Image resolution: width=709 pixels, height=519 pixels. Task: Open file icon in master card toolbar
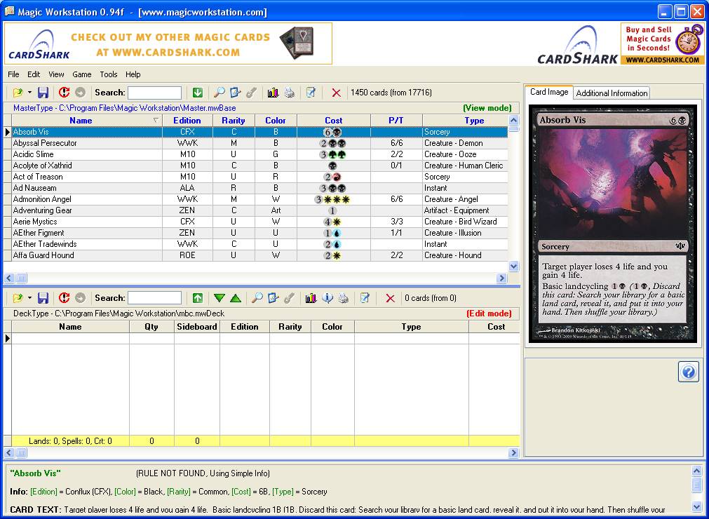pyautogui.click(x=18, y=93)
